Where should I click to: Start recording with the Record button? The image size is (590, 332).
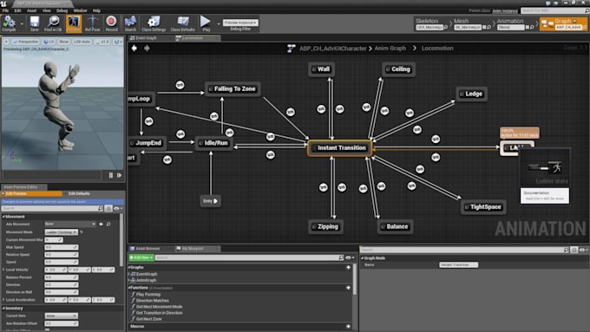point(111,23)
